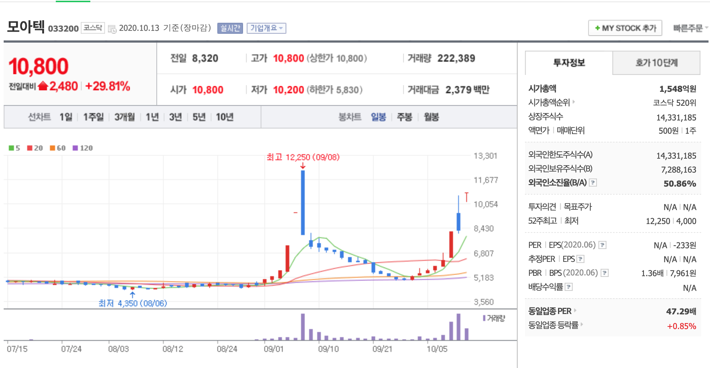The image size is (710, 368).
Task: Select the 일봉 candle chart
Action: [378, 117]
